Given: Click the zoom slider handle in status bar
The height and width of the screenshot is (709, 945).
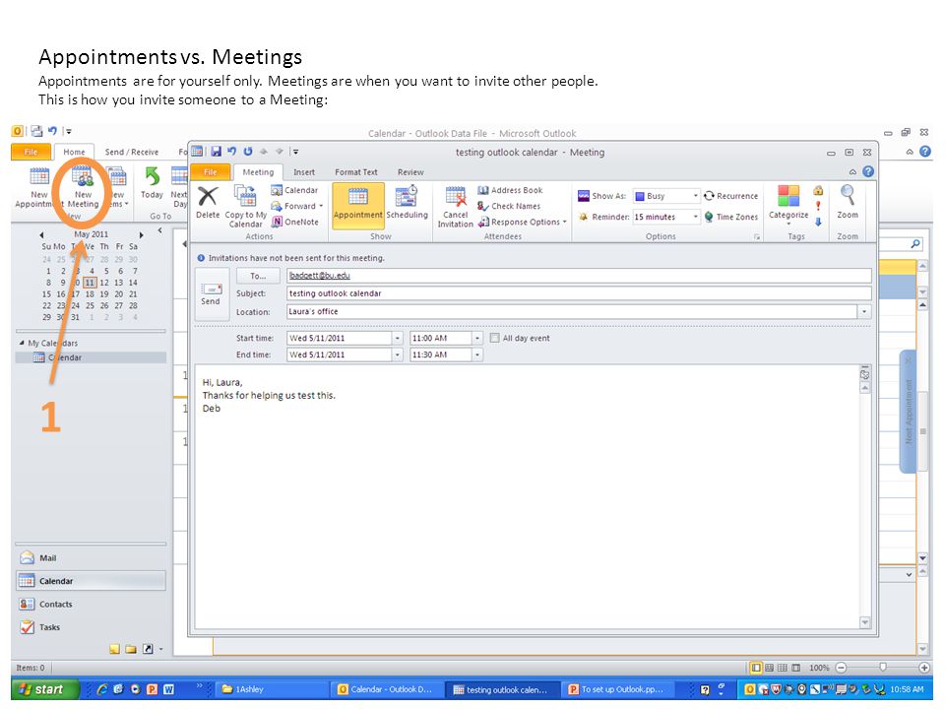Looking at the screenshot, I should [x=883, y=668].
